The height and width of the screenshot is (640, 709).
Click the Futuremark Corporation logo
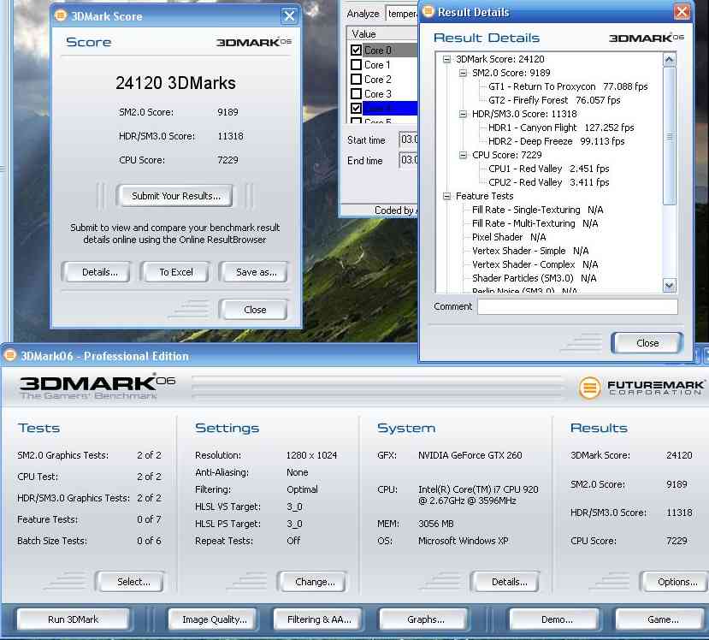point(641,388)
